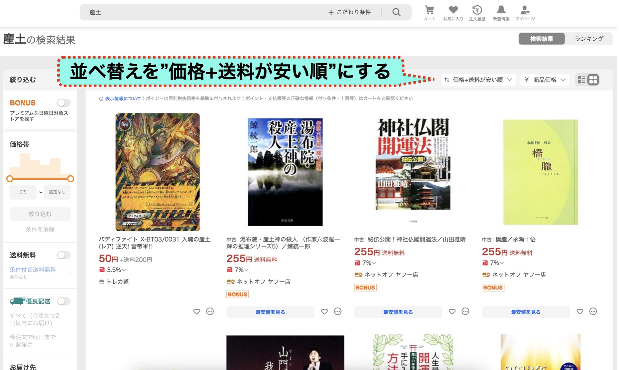
Task: Open the 表示情報について link
Action: [123, 99]
